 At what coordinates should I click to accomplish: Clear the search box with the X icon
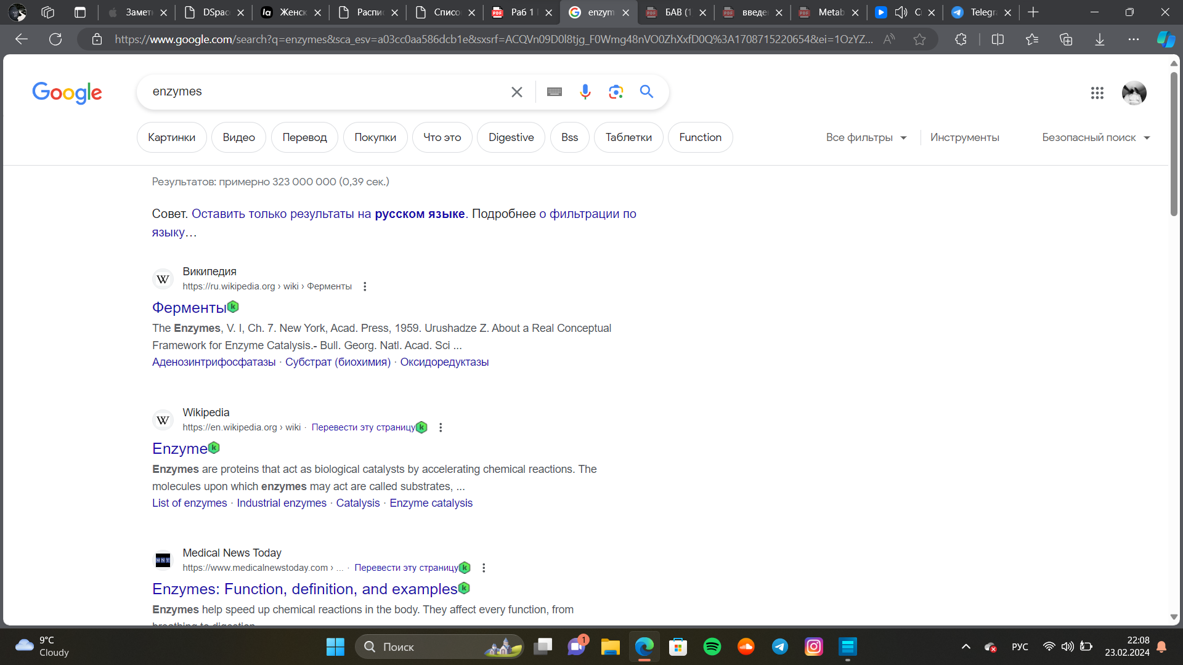point(516,92)
